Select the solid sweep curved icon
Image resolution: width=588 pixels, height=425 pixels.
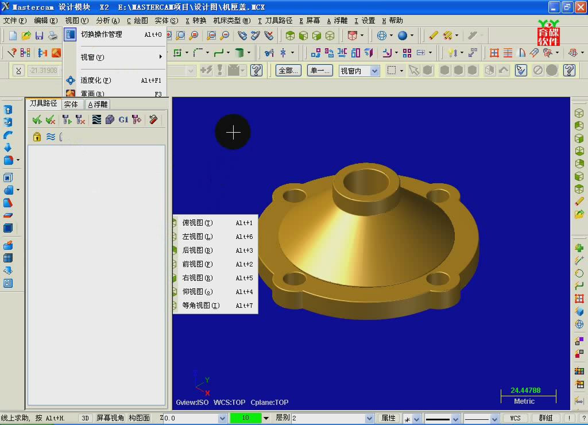point(8,135)
